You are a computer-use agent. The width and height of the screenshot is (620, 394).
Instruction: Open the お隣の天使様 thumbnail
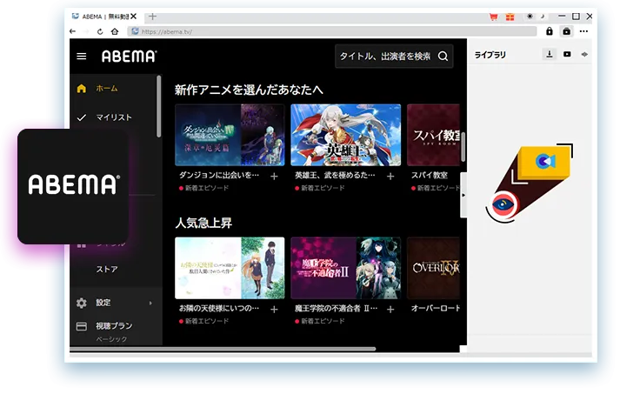click(x=230, y=268)
